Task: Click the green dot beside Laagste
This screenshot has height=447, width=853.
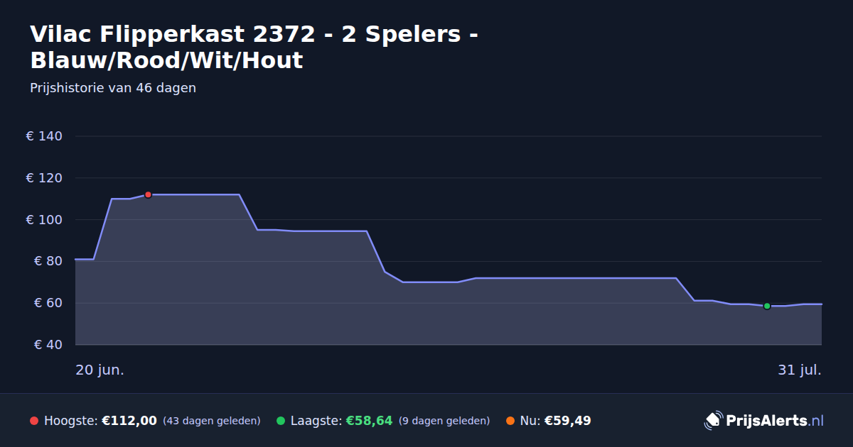Action: pyautogui.click(x=281, y=421)
